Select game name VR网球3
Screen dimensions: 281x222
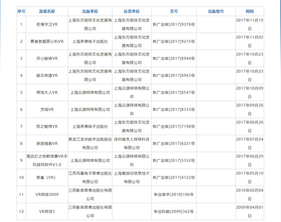(x=47, y=211)
